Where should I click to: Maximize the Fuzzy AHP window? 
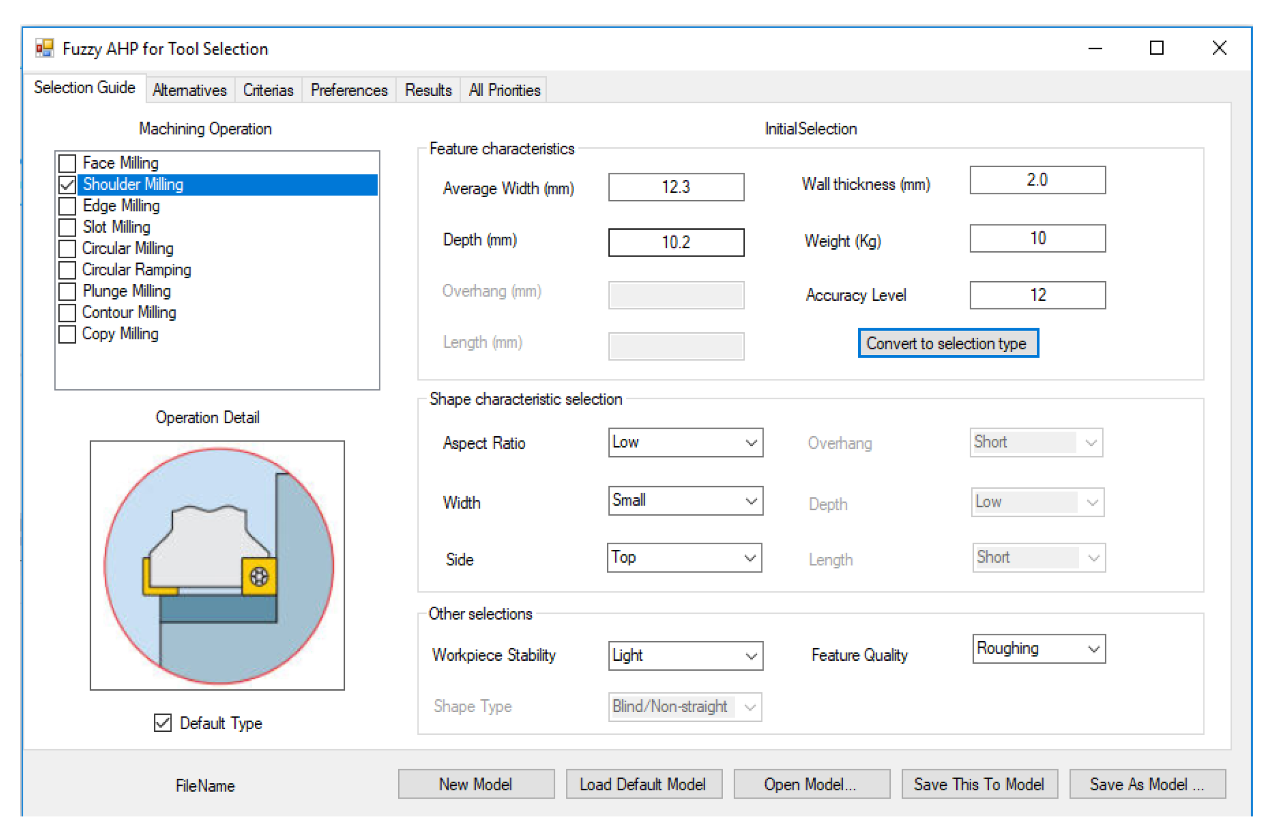(x=1156, y=48)
